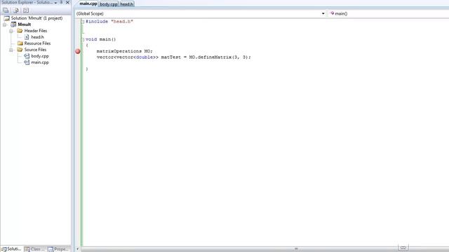Collapse the Mmult project tree node
This screenshot has width=449, height=252.
5,24
